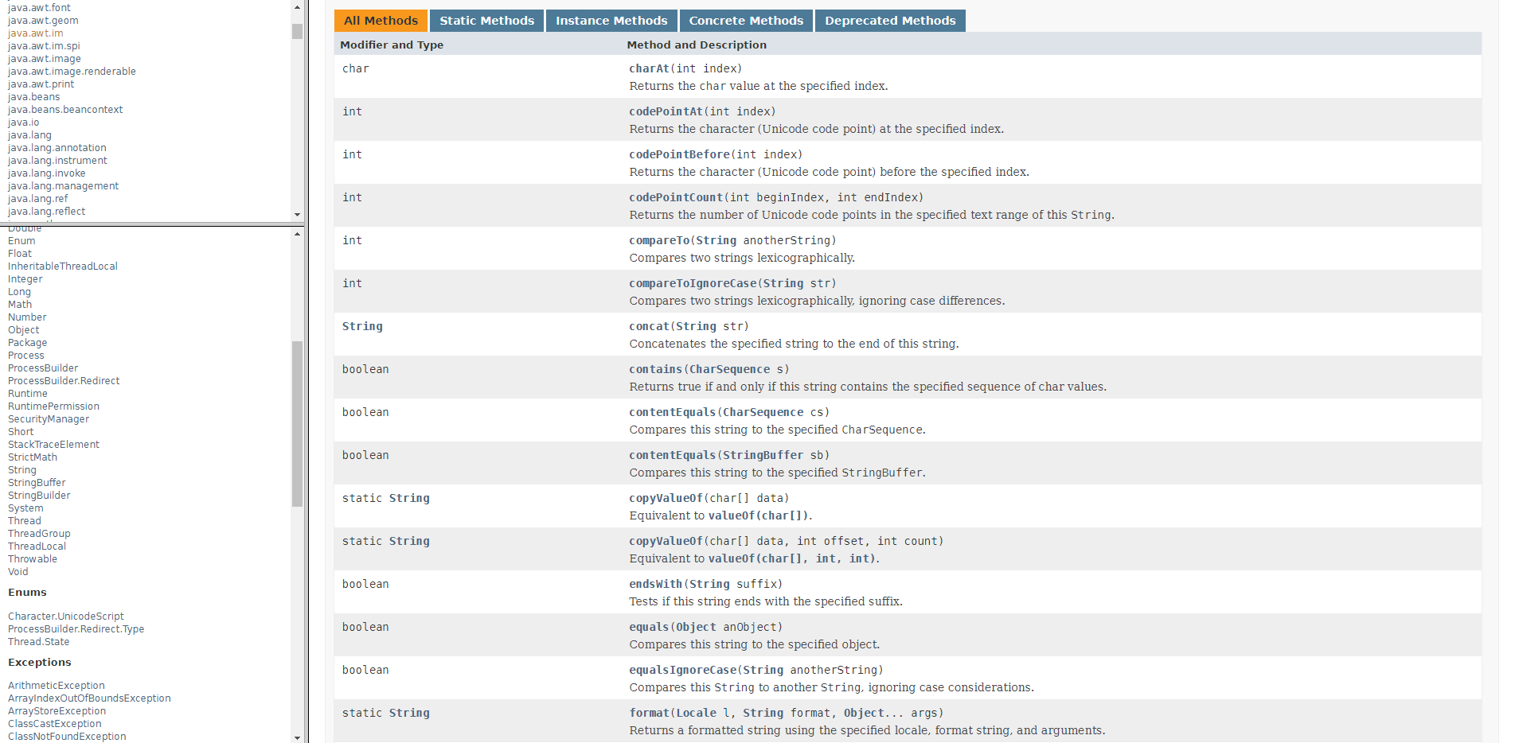This screenshot has width=1515, height=743.
Task: Select java.lang.annotation package
Action: [57, 148]
